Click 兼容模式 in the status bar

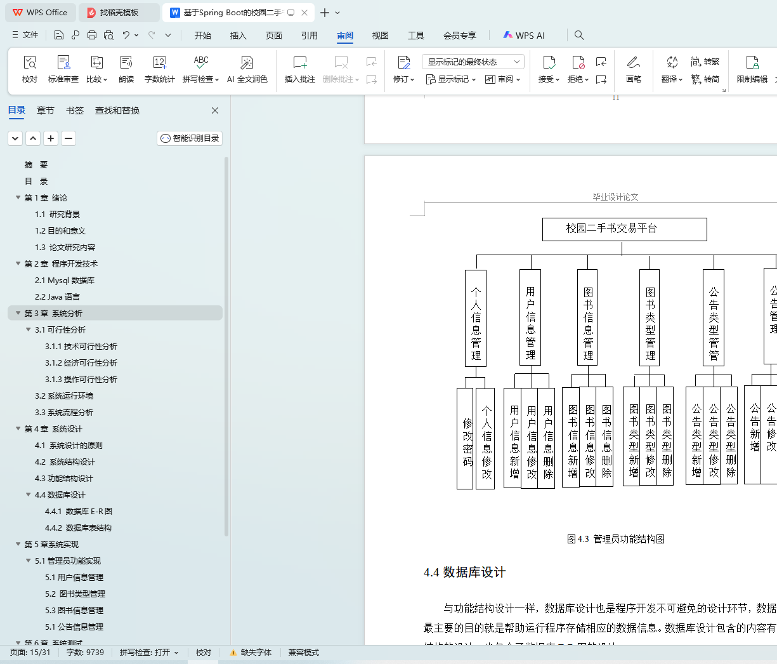click(x=304, y=653)
